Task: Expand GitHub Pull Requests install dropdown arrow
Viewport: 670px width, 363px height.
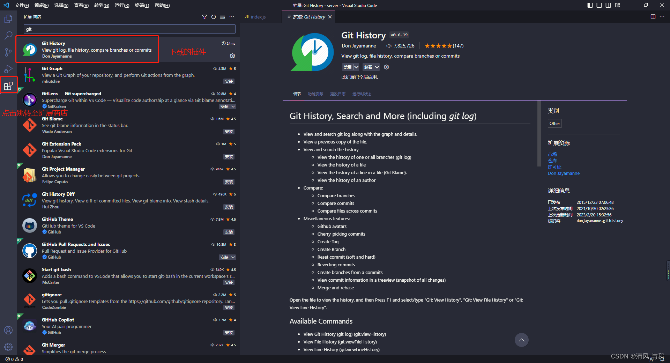Action: pyautogui.click(x=233, y=257)
